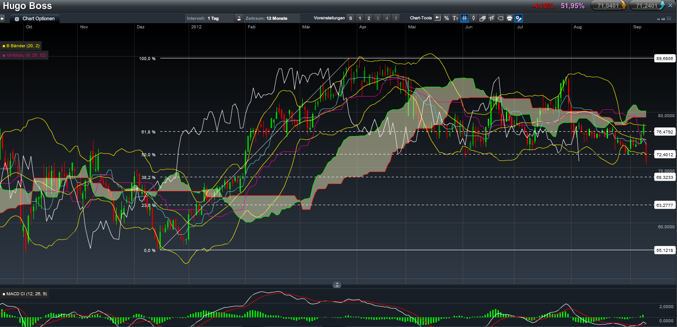The width and height of the screenshot is (677, 327).
Task: Open the Zeitraum 12 Monate dropdown
Action: 272,18
